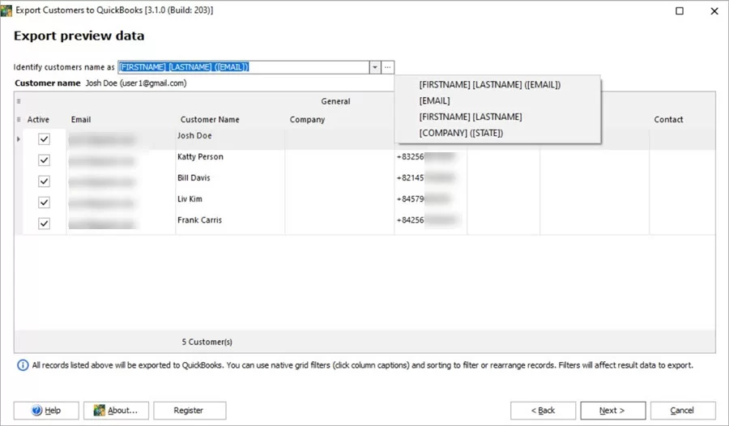
Task: Click the customer name template input field
Action: point(243,67)
